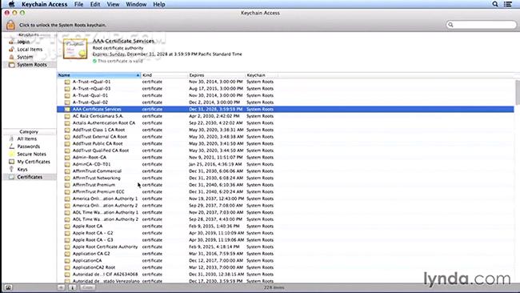Screen dimensions: 520x293
Task: Click the add (+) item button
Action: [61, 287]
